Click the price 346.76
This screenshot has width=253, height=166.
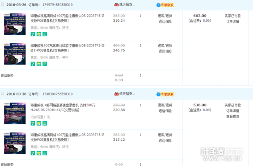click(119, 50)
